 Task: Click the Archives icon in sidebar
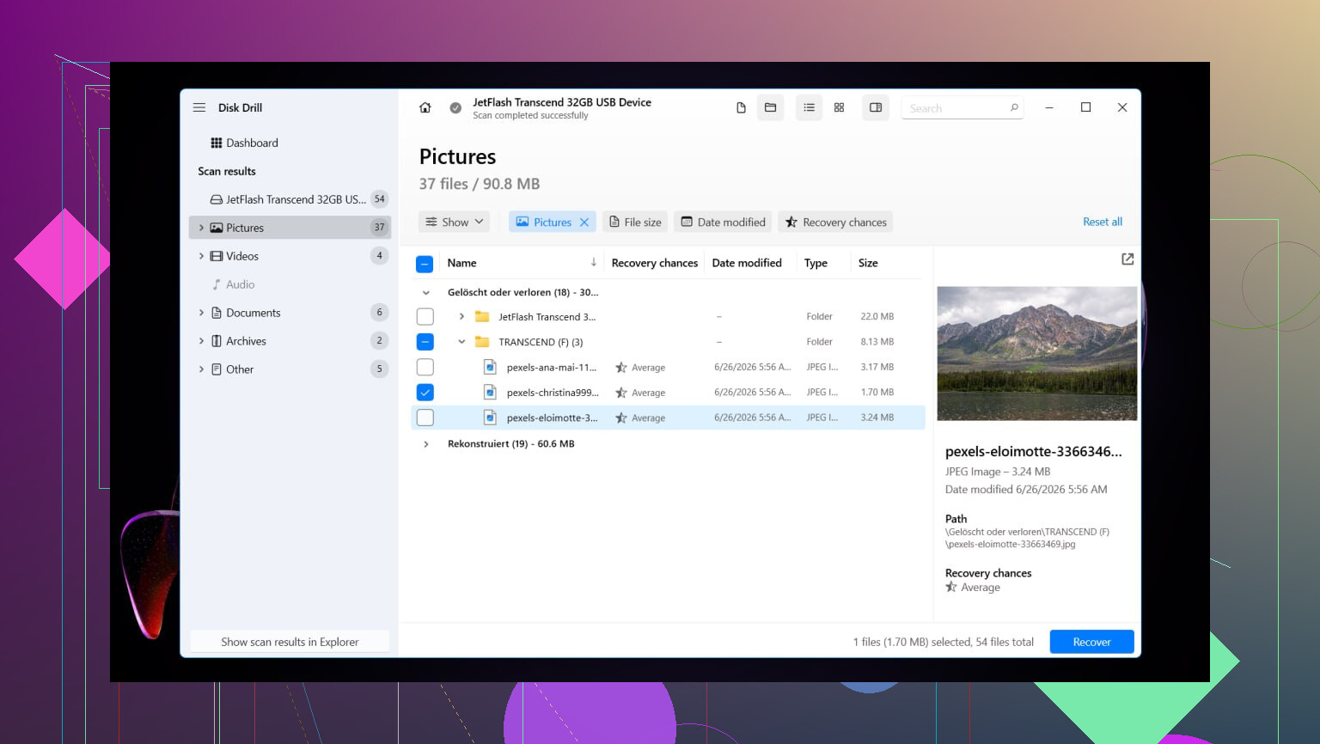[x=217, y=341]
